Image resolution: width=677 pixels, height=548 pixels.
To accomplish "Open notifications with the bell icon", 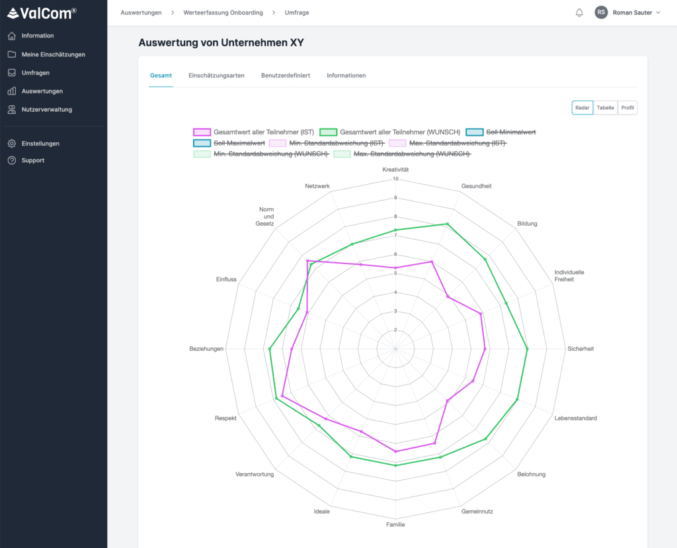I will click(x=579, y=13).
